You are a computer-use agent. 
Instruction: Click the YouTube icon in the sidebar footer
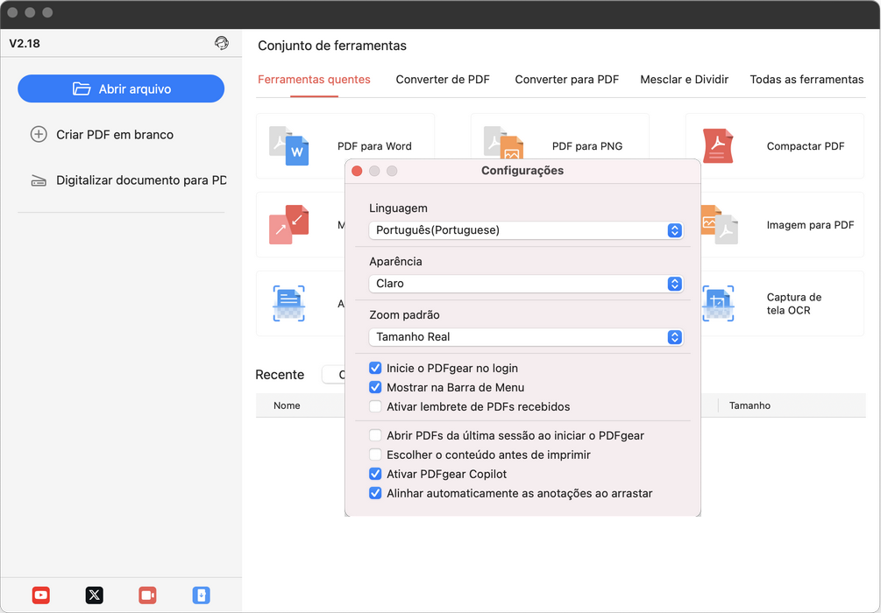pyautogui.click(x=40, y=595)
